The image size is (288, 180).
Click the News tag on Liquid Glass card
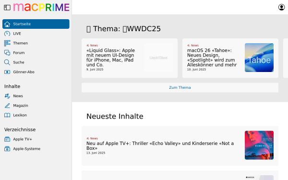click(x=92, y=46)
